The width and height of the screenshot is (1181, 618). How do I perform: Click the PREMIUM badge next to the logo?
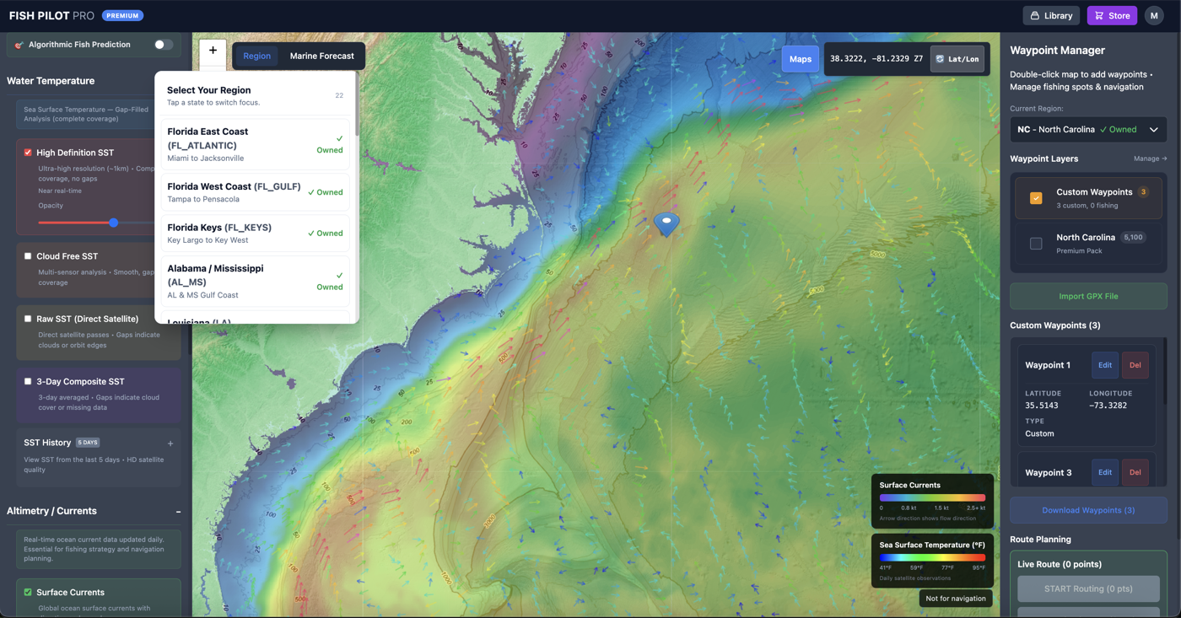tap(122, 15)
